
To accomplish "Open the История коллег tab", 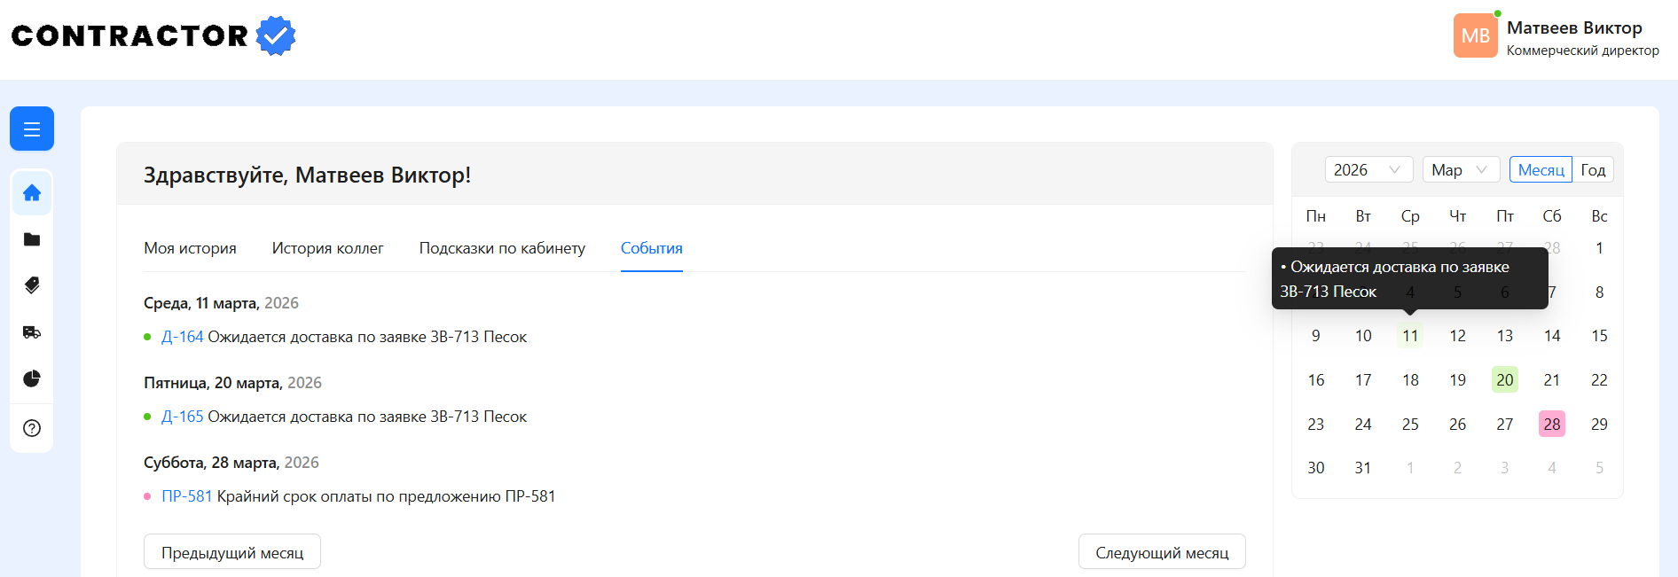I will pos(327,248).
